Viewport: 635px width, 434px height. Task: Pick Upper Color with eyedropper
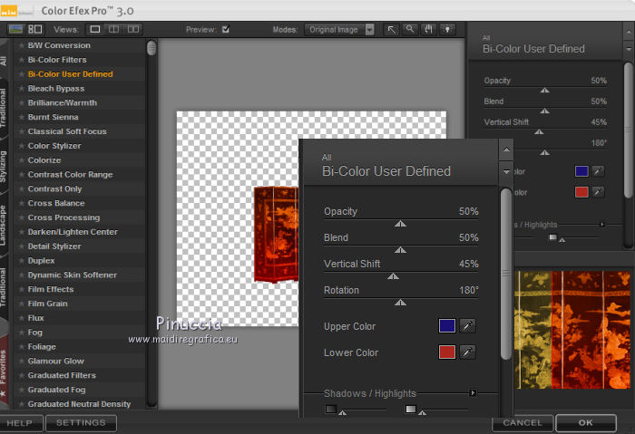pos(468,326)
